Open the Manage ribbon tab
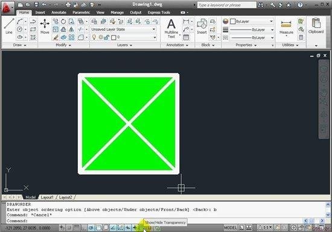 [x=117, y=13]
